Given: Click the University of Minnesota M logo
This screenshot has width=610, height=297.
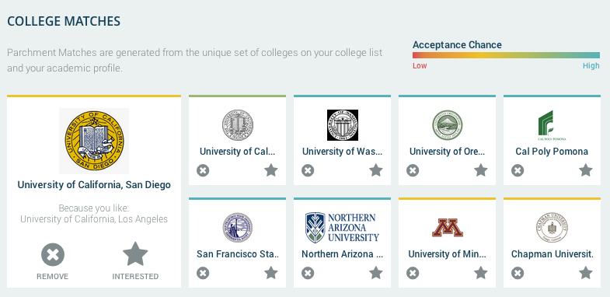Looking at the screenshot, I should click(x=448, y=228).
